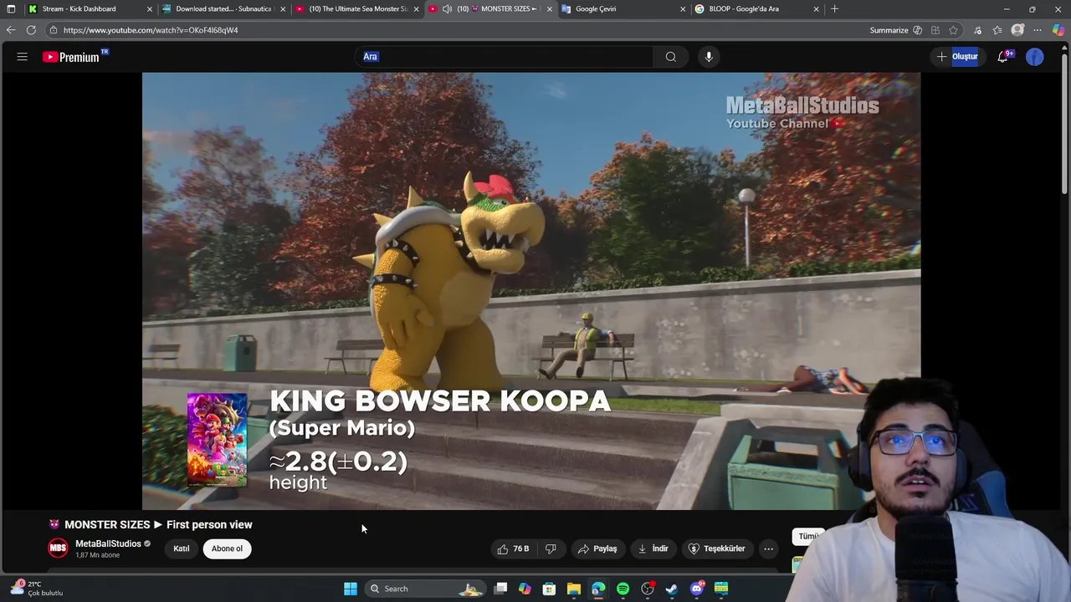Viewport: 1071px width, 602px height.
Task: Start voice search with microphone icon
Action: click(709, 57)
